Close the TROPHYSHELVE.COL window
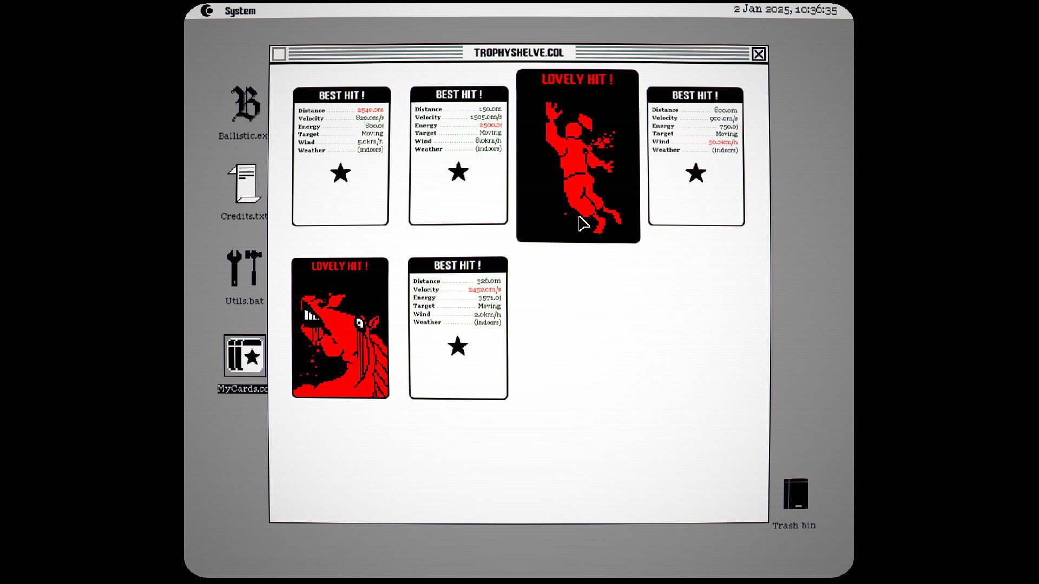The width and height of the screenshot is (1039, 584). pyautogui.click(x=759, y=54)
